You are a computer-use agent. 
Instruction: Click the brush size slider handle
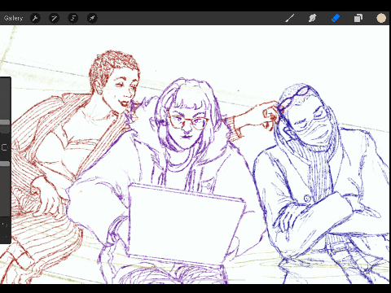[x=5, y=123]
